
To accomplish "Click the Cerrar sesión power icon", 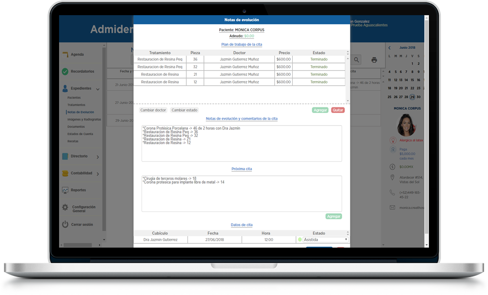I will coord(65,225).
